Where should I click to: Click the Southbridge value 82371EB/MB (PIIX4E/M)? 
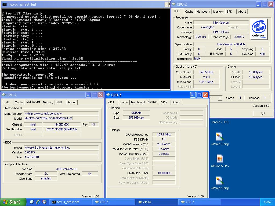pos(62,130)
